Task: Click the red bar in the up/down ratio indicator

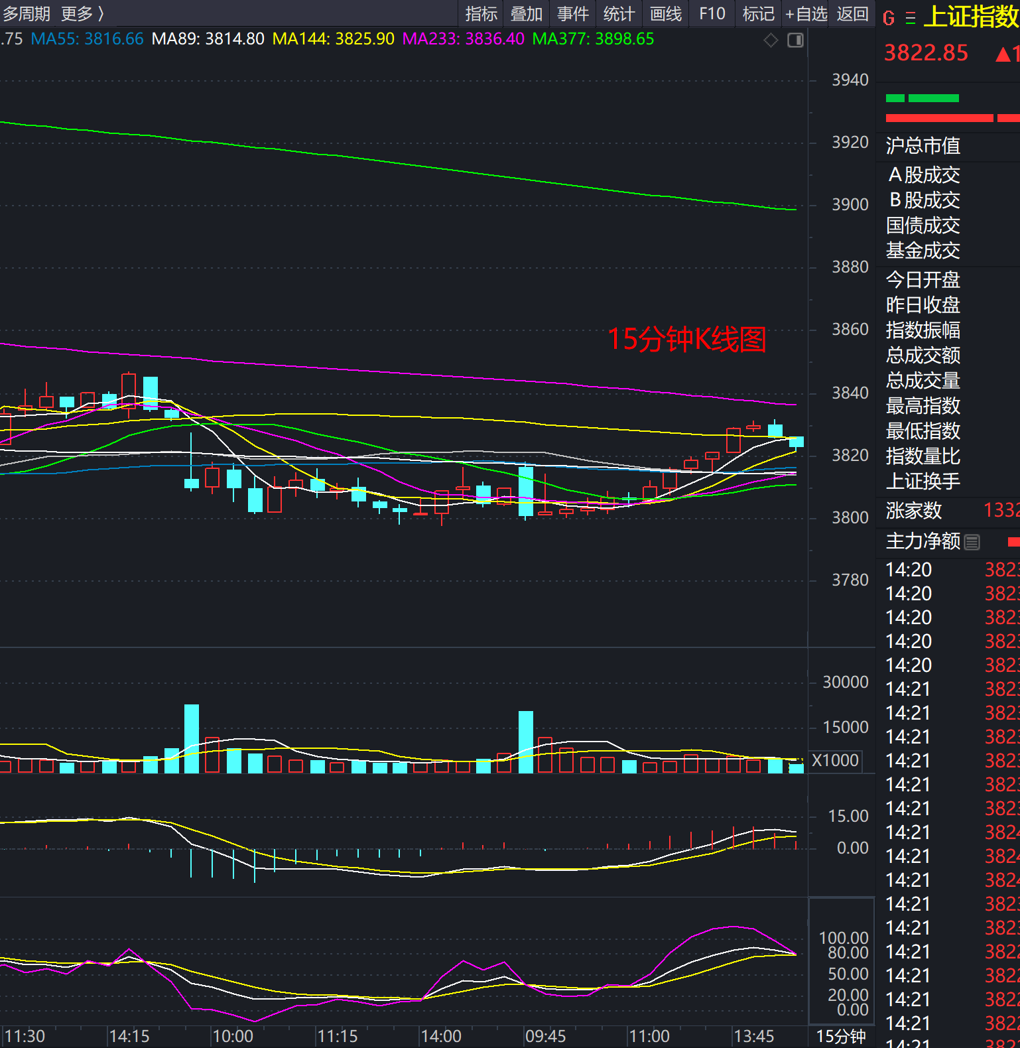Action: click(x=953, y=118)
